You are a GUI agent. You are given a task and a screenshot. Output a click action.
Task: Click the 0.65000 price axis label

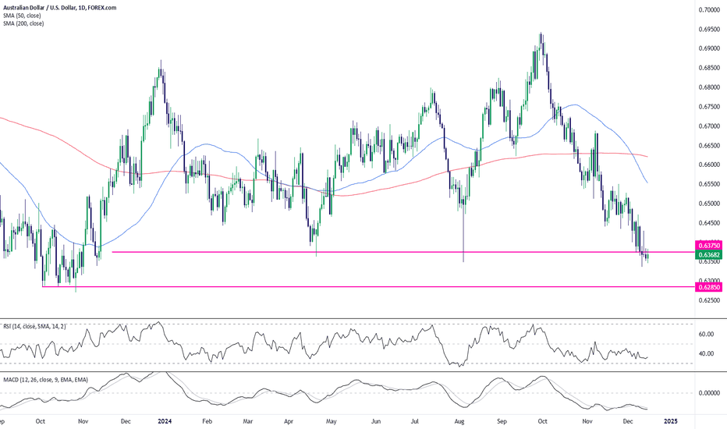point(709,204)
